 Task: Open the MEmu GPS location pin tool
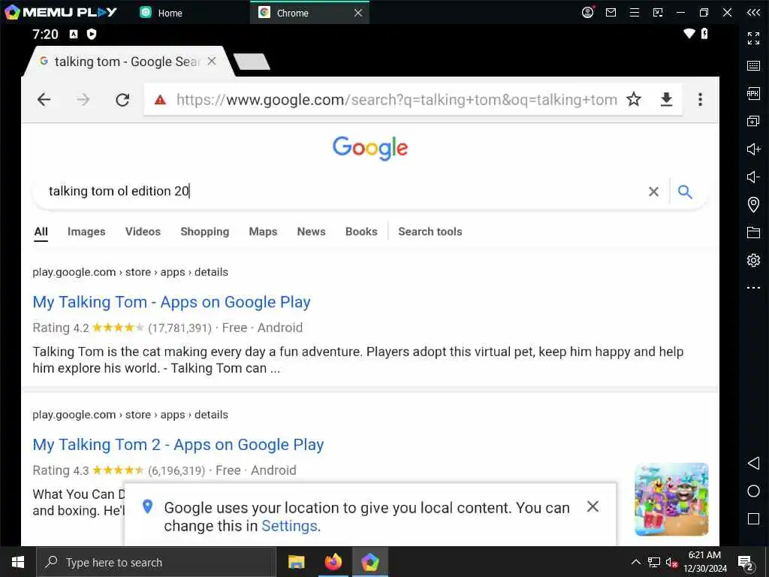(753, 204)
